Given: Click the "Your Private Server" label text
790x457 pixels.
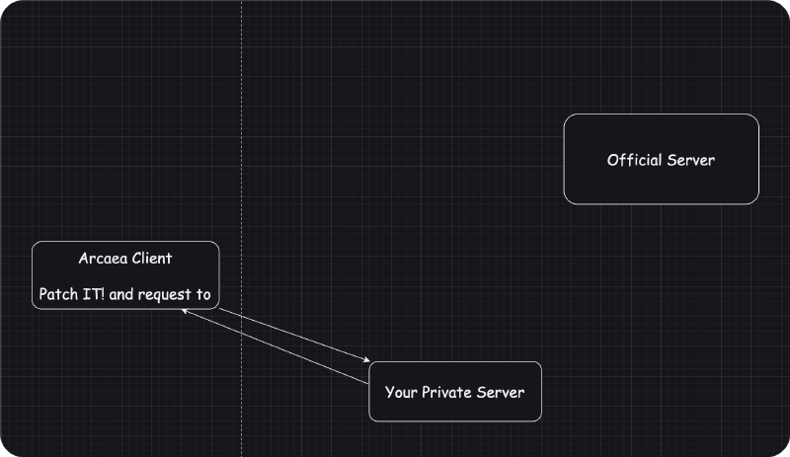Looking at the screenshot, I should (x=454, y=393).
